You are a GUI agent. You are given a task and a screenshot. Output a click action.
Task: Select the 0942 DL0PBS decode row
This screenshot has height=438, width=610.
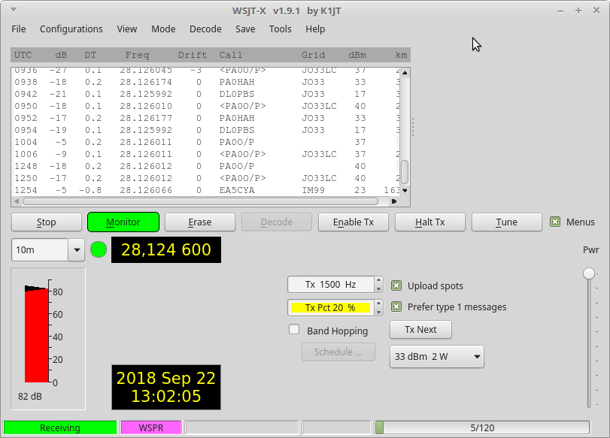(206, 94)
